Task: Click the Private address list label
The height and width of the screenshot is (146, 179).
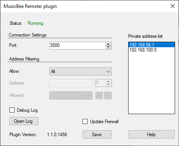Action: click(x=145, y=36)
